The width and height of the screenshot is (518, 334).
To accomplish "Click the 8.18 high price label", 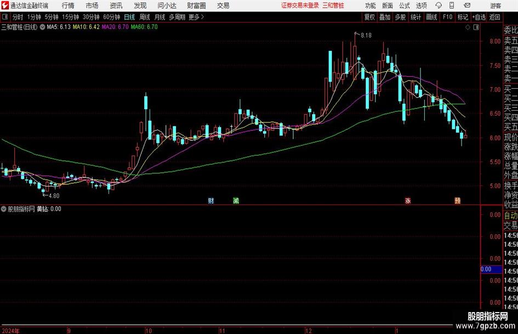I will point(366,35).
